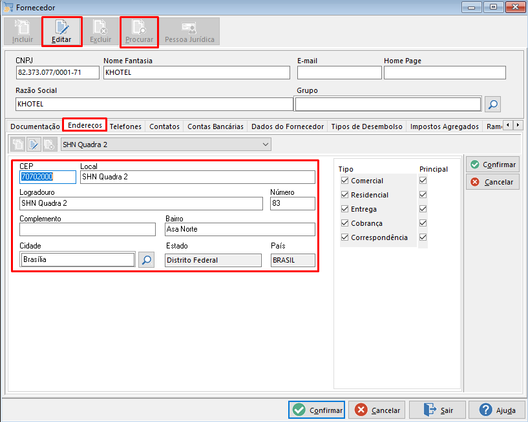Click the Nome Fantasia field
528x422 pixels.
click(x=196, y=73)
